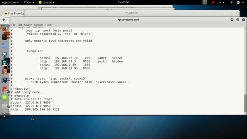Open the Armitage character icon in dock
Screen dimensions: 247x139
pos(4,63)
